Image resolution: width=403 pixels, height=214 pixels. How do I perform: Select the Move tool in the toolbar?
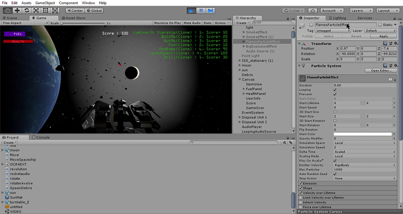tap(18, 10)
